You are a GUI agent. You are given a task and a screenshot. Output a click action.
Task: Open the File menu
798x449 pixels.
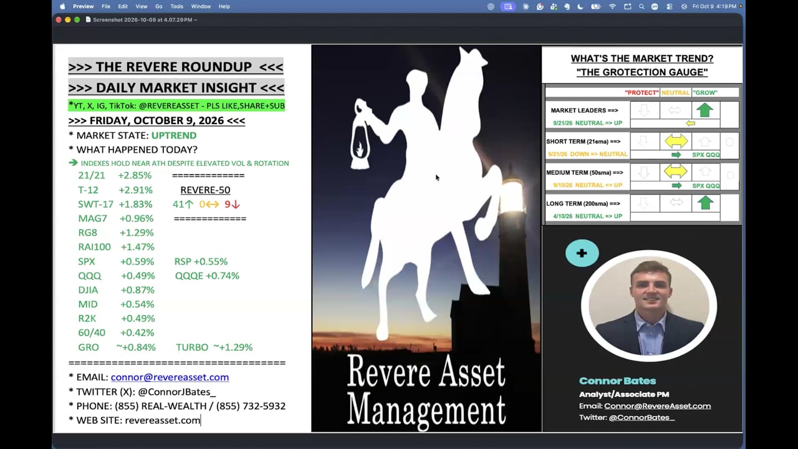pos(106,6)
